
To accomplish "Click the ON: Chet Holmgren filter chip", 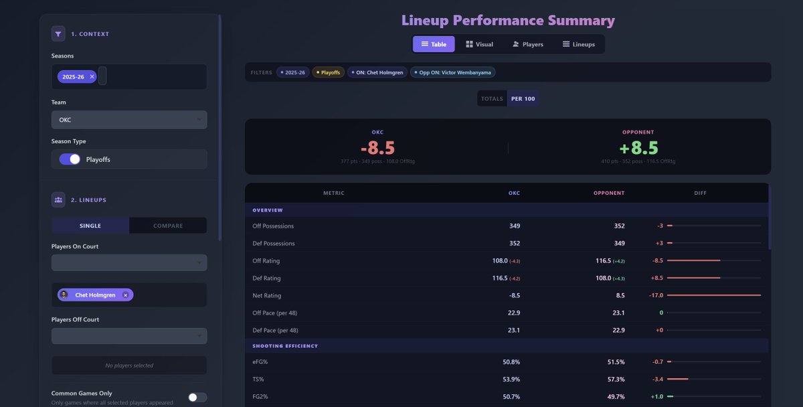I will [377, 72].
